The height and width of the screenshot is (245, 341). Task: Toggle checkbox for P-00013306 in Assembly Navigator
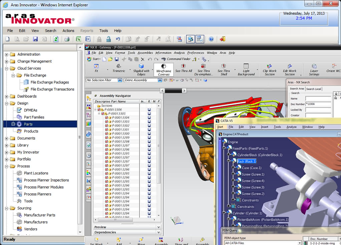(99, 110)
